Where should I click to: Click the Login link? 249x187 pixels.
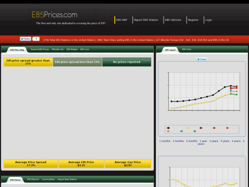coord(209,20)
